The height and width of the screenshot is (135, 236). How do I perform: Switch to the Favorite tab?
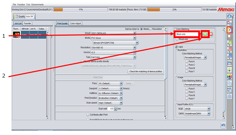(27, 23)
